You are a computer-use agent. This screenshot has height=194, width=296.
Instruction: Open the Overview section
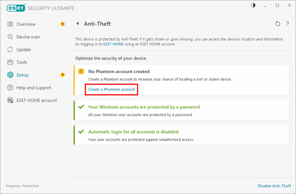click(x=26, y=24)
